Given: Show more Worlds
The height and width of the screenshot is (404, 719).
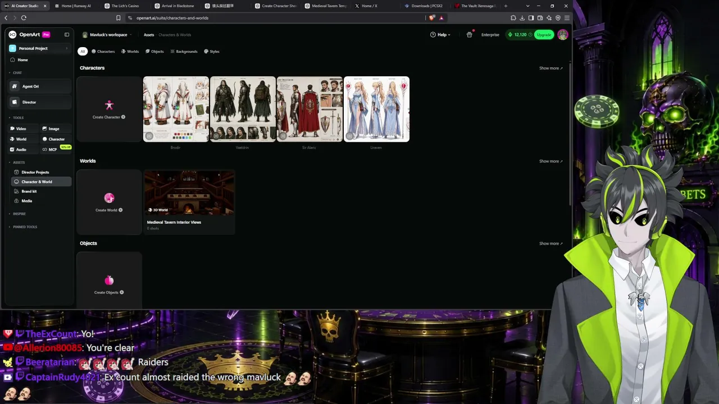Looking at the screenshot, I should point(550,162).
